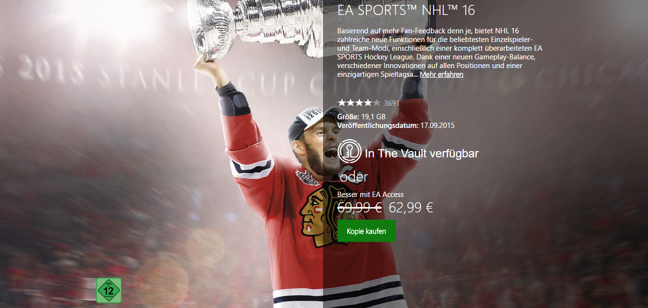Select the third rating star
The height and width of the screenshot is (308, 648).
pos(359,102)
